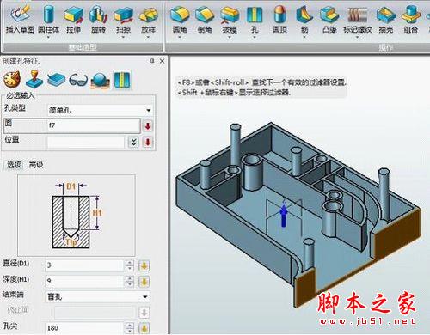Image resolution: width=430 pixels, height=335 pixels.
Task: Select the 凸缘 flange tool
Action: click(x=329, y=19)
